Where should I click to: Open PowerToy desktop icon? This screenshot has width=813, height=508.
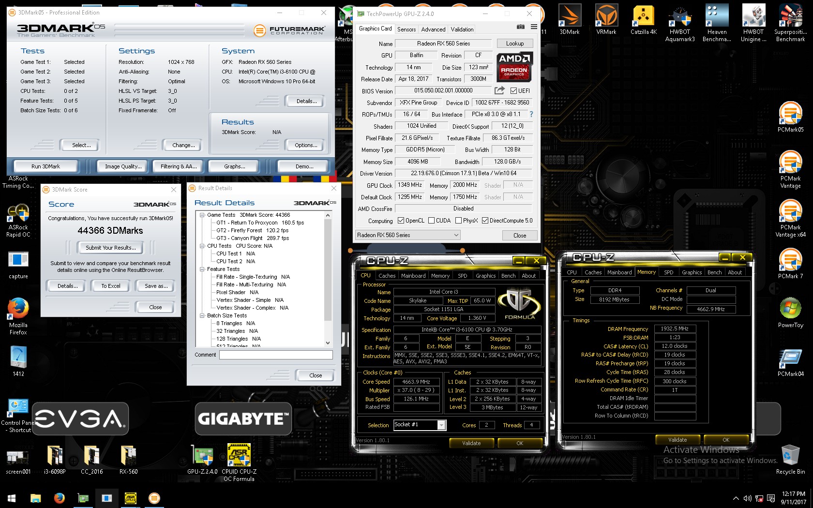click(x=790, y=313)
